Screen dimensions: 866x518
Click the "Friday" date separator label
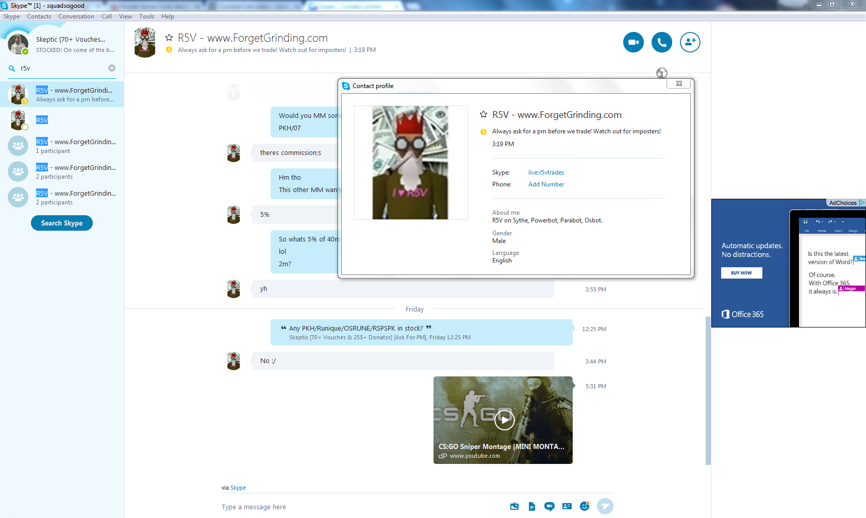pos(414,309)
